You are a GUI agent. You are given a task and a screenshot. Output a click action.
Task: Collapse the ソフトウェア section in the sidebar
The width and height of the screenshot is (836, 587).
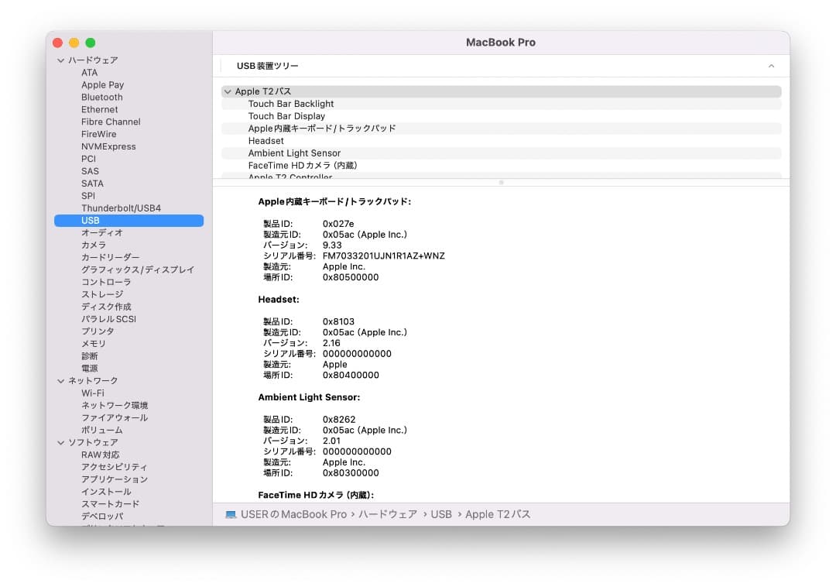coord(60,442)
